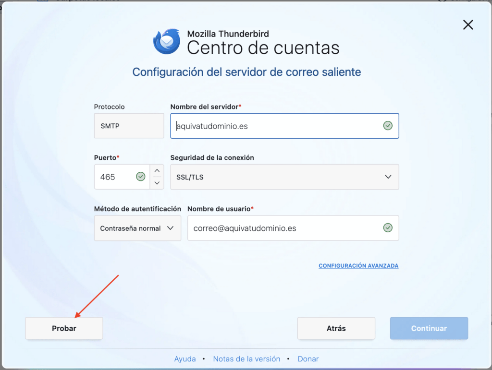Click the server name validation checkmark

[x=388, y=126]
